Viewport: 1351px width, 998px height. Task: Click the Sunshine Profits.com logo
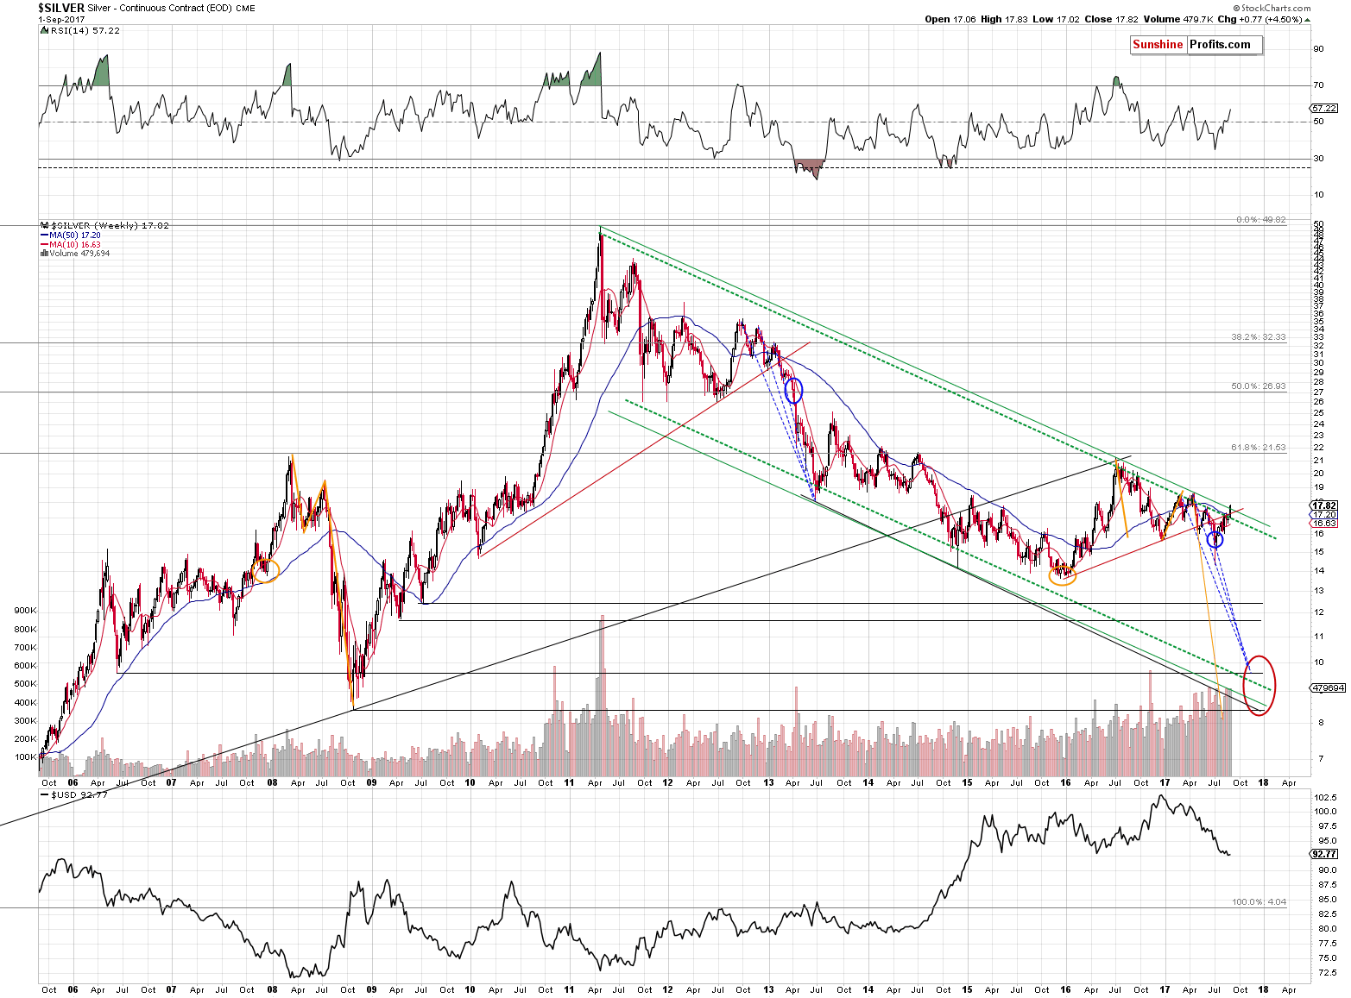click(x=1196, y=45)
